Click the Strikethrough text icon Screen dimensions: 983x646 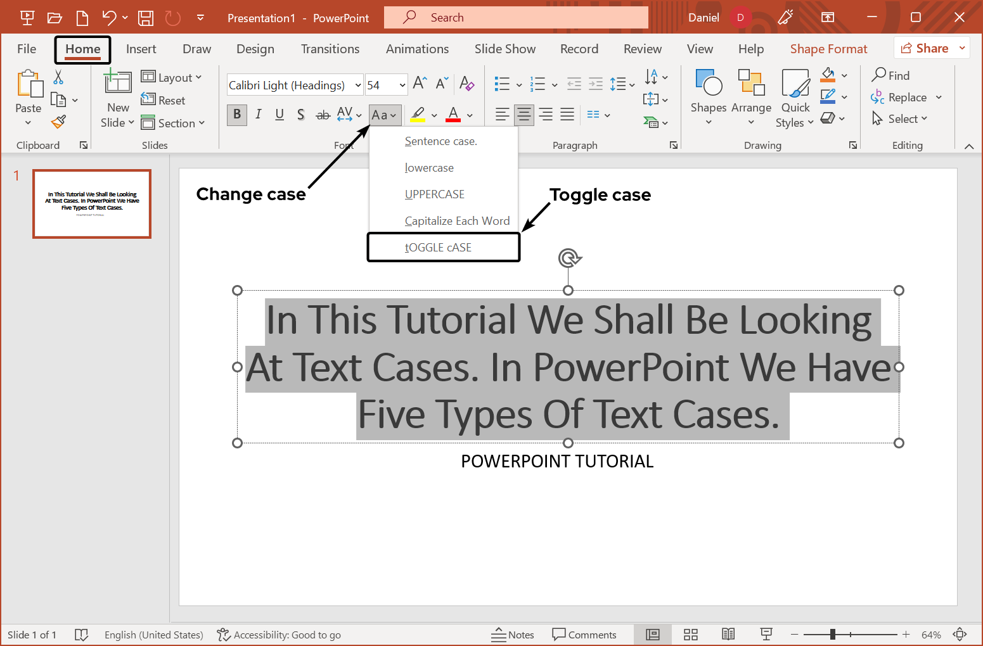pyautogui.click(x=323, y=115)
